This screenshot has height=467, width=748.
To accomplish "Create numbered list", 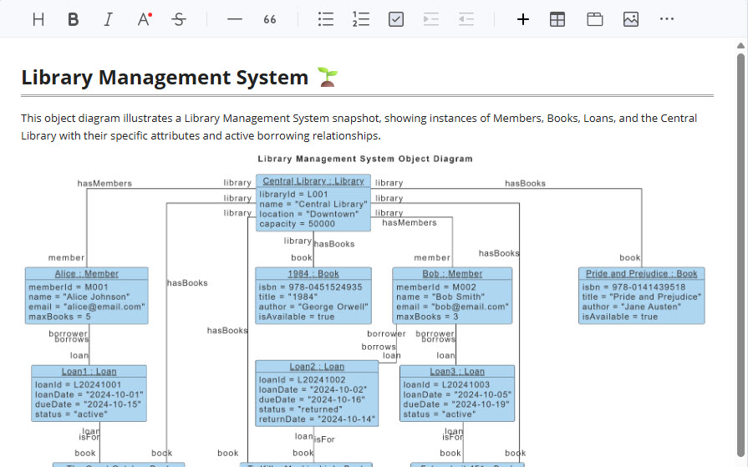I will click(361, 19).
